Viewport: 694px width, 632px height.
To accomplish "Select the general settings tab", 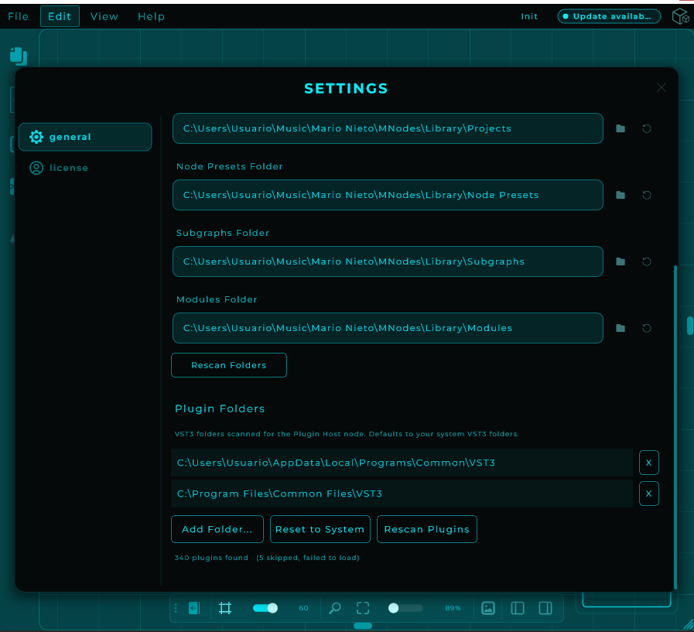I will [85, 137].
